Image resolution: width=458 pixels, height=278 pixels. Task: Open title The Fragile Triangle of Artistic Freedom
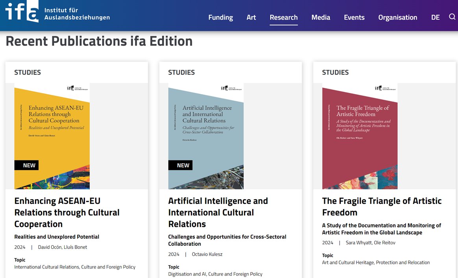pos(382,207)
